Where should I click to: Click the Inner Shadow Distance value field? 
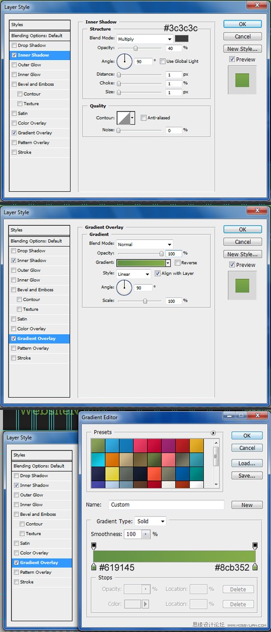[x=174, y=74]
